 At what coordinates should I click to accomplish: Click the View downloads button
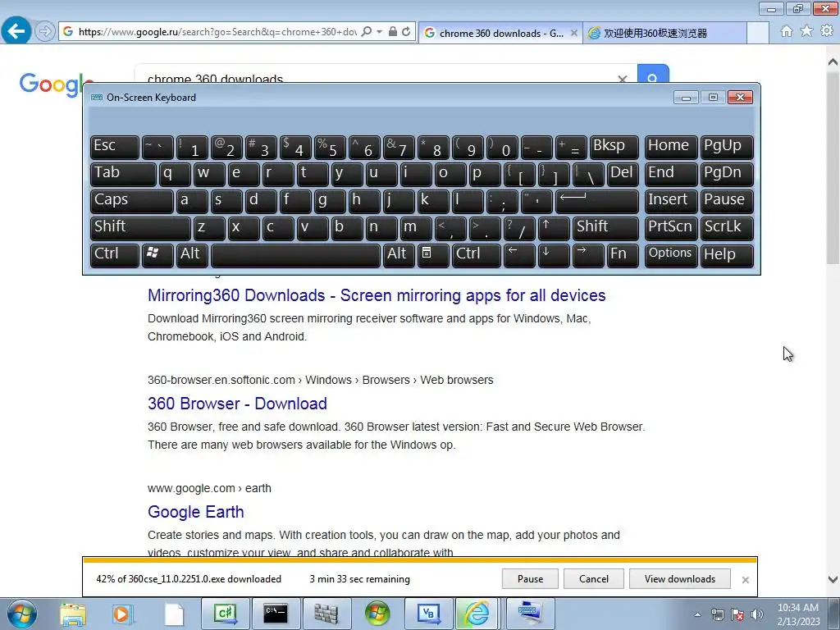coord(680,578)
